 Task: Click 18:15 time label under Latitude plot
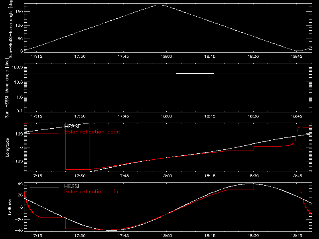(x=210, y=235)
